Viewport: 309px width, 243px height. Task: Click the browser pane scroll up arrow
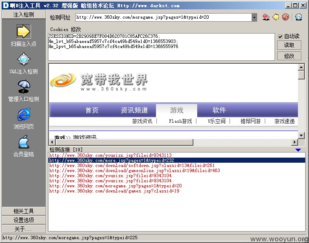[301, 67]
